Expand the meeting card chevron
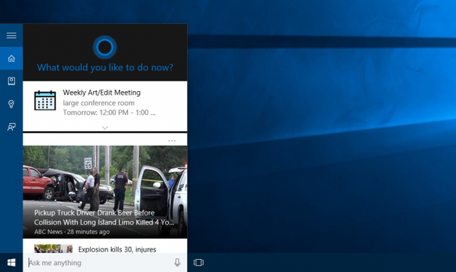This screenshot has width=456, height=272. pyautogui.click(x=105, y=127)
